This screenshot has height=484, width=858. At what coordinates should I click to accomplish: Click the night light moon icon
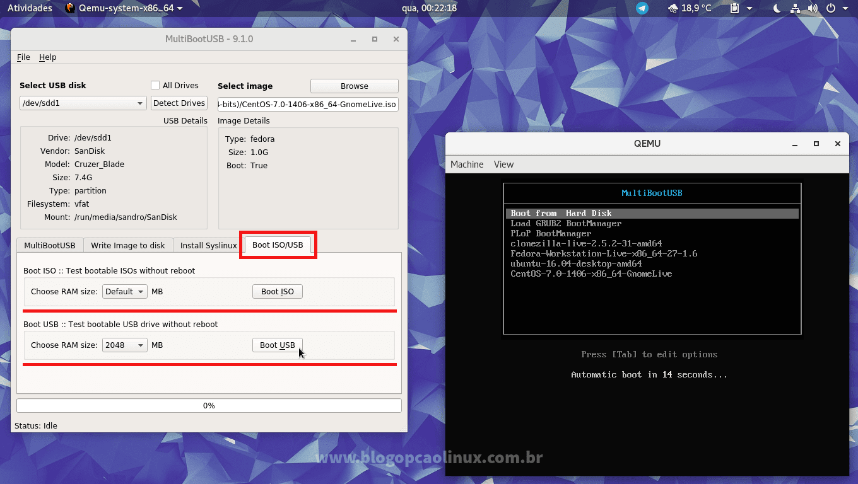tap(777, 8)
